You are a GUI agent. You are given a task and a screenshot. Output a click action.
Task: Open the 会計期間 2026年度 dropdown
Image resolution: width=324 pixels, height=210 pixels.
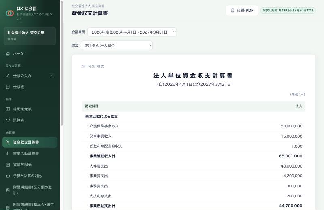[x=132, y=32]
